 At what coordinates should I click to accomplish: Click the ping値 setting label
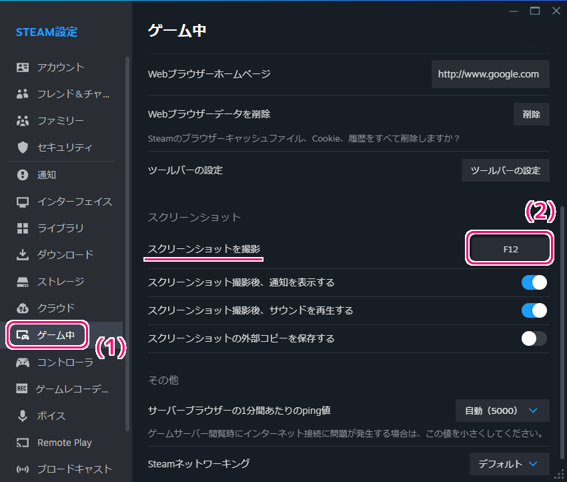tap(239, 411)
